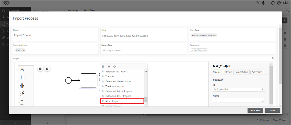
Task: Select the empty task box on canvas
Action: [x=89, y=81]
